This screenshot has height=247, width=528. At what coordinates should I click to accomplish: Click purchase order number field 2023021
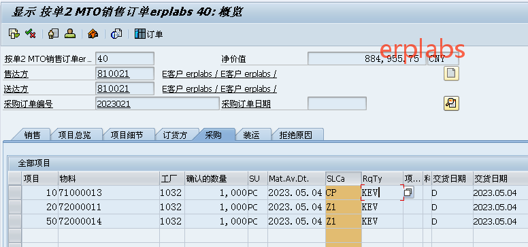(x=157, y=104)
